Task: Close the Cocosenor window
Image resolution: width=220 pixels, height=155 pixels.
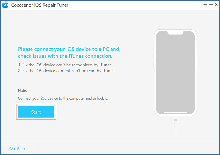Action: 216,5
